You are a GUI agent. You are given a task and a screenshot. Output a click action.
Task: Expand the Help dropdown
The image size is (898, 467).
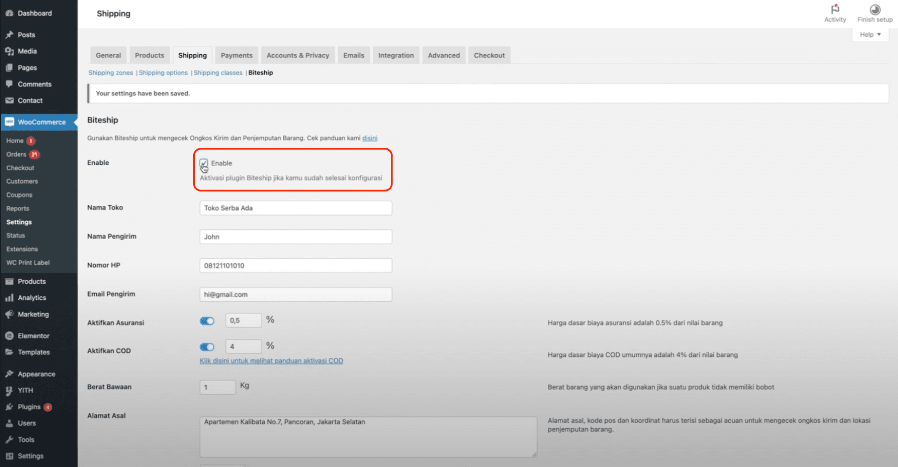pyautogui.click(x=870, y=35)
